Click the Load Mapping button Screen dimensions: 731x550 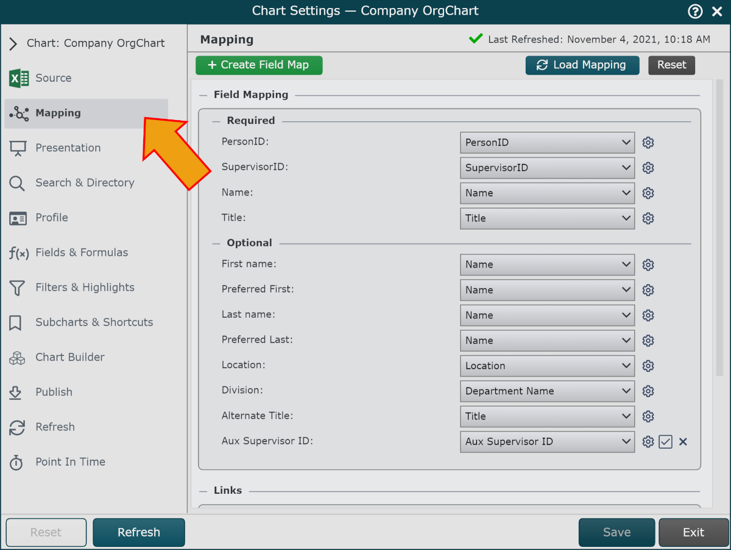[x=582, y=65]
